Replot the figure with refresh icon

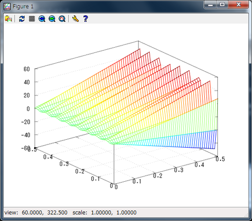click(22, 18)
